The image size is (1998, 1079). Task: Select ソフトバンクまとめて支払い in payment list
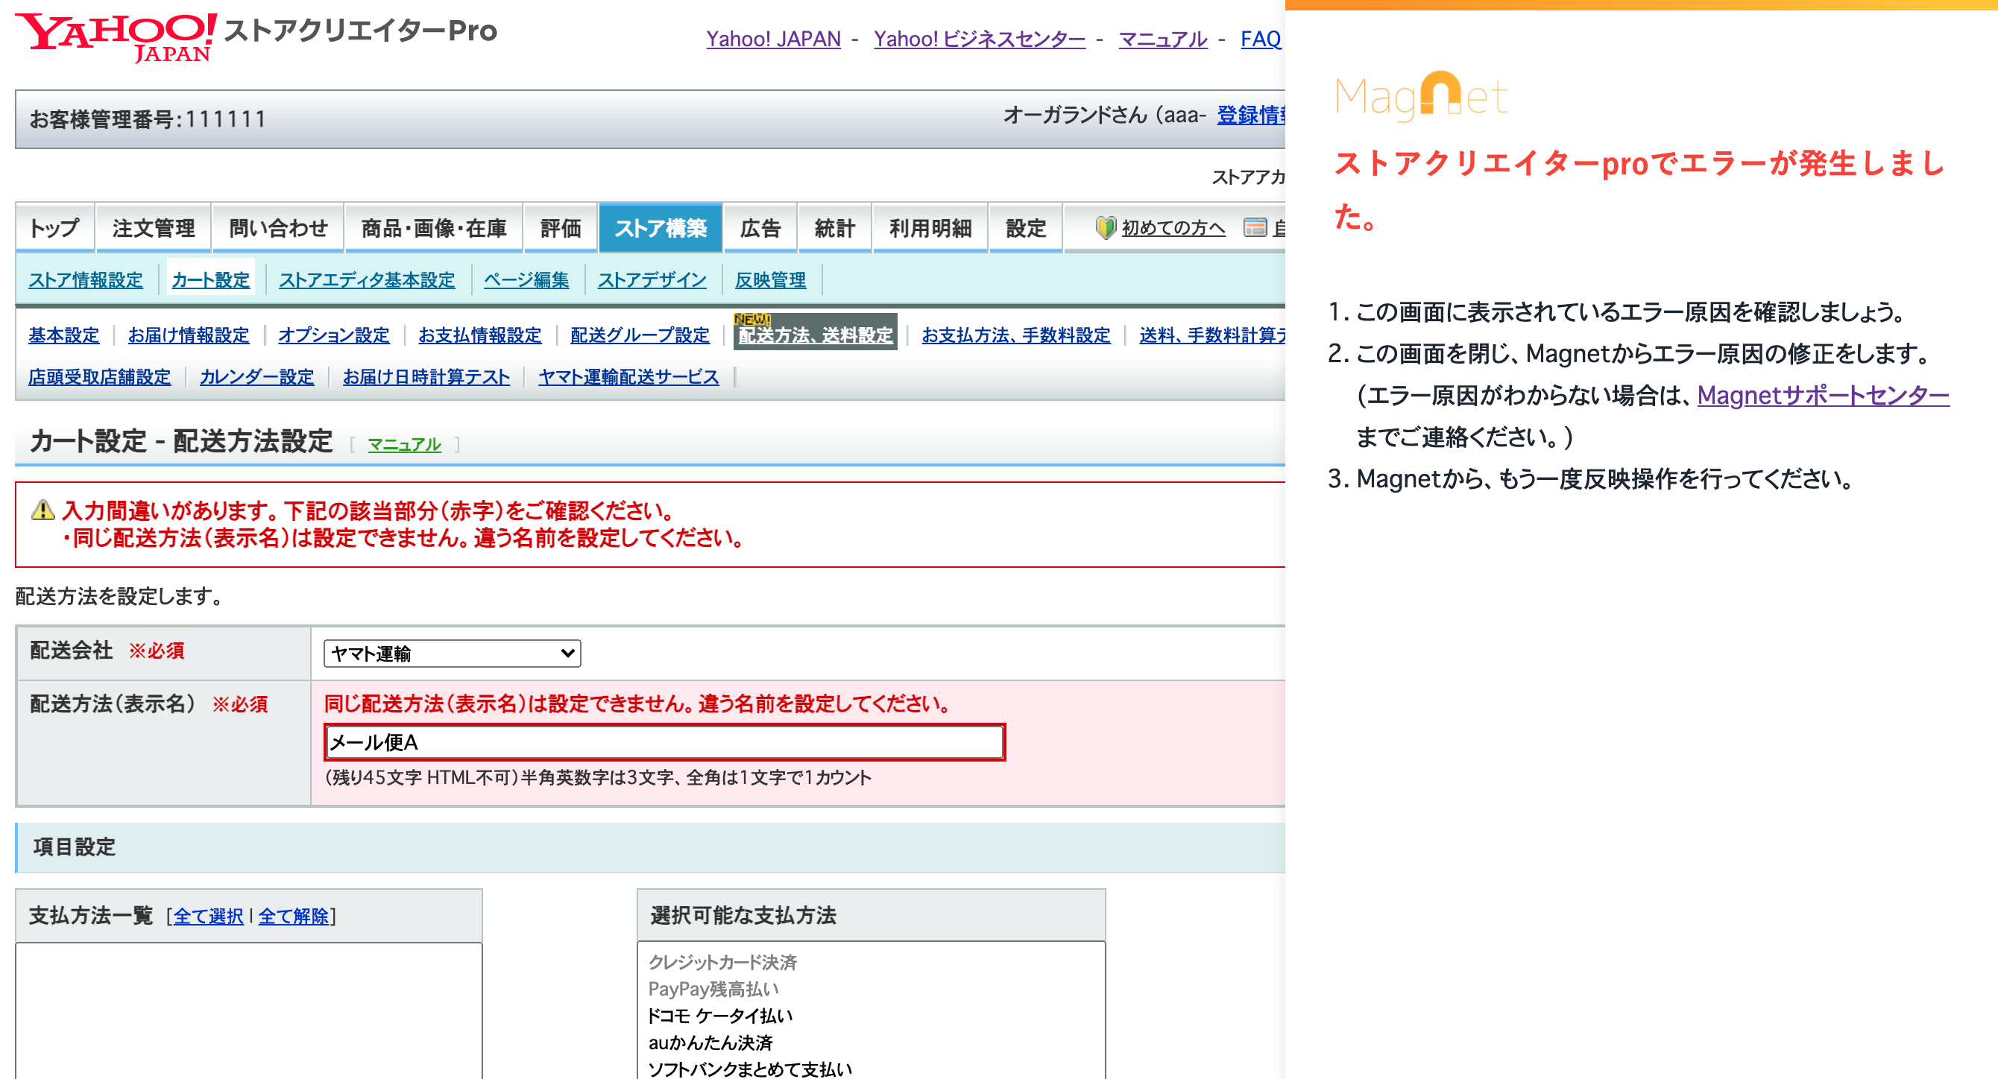[x=750, y=1069]
